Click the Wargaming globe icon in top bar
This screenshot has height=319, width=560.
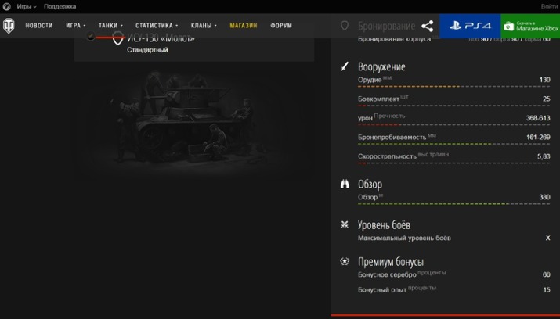pyautogui.click(x=6, y=6)
